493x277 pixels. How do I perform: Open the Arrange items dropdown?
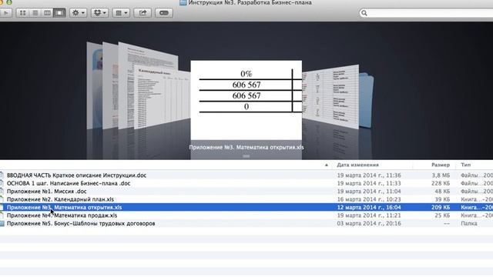(x=121, y=13)
